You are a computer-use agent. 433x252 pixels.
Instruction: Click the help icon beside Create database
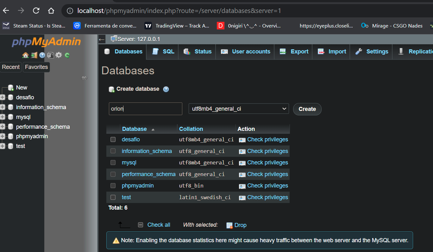[166, 89]
